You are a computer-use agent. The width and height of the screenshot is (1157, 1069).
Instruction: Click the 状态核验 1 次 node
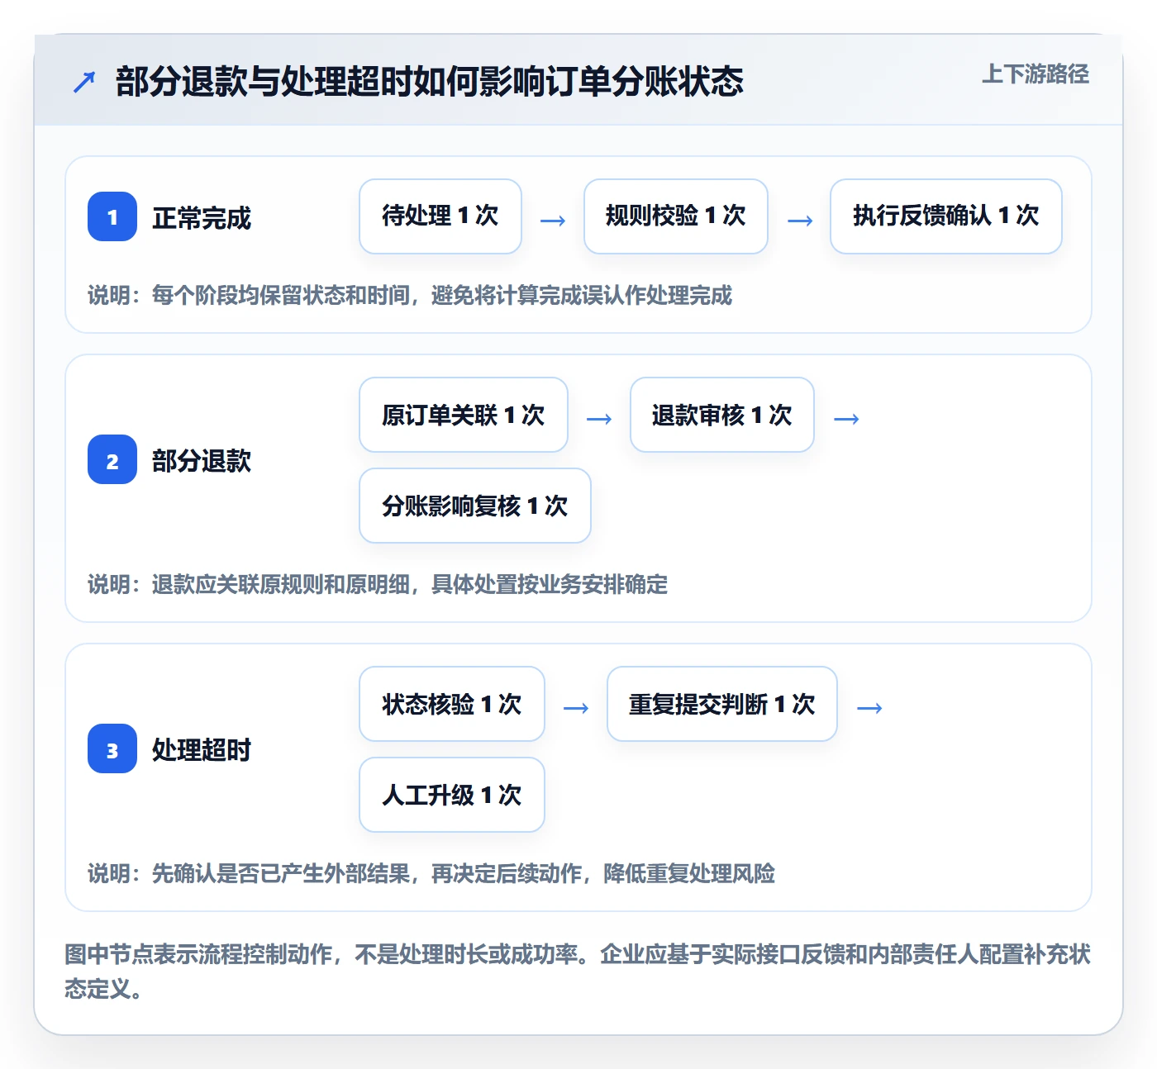[x=452, y=704]
